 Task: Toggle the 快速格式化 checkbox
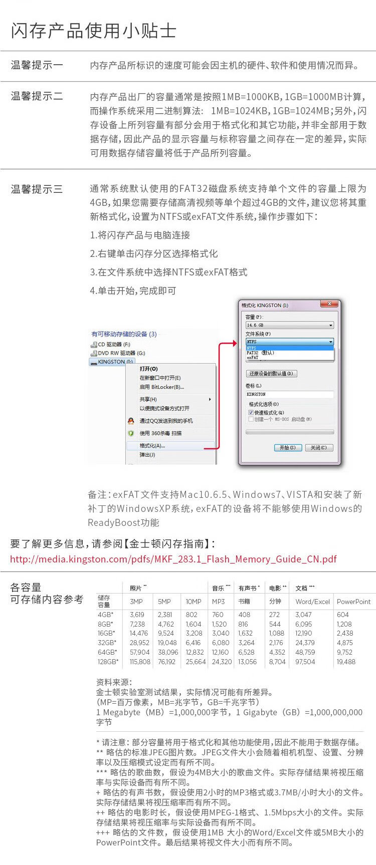(251, 413)
